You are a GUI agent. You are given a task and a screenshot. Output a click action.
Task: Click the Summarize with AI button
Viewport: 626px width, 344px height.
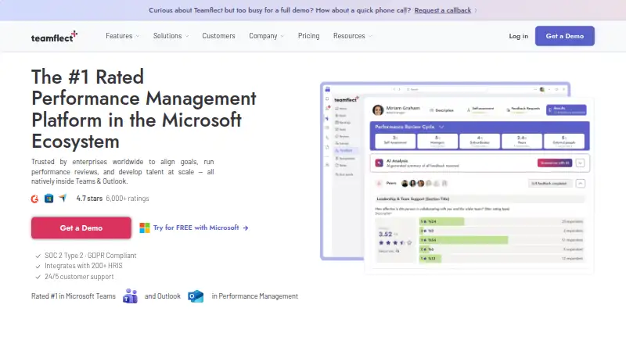coord(555,163)
